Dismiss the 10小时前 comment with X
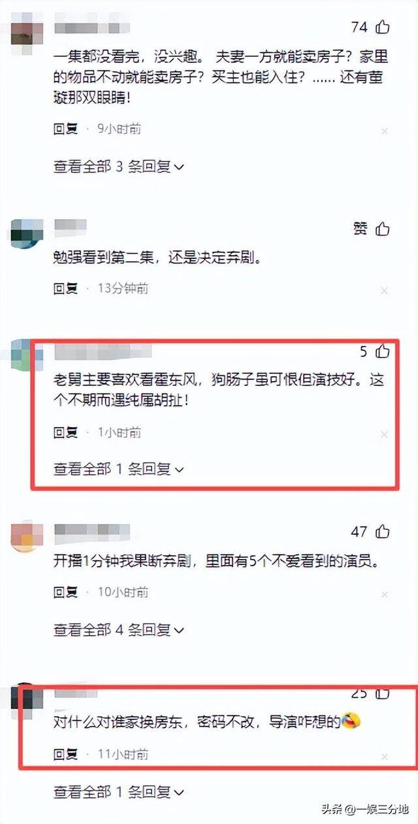The width and height of the screenshot is (418, 824). tap(385, 595)
